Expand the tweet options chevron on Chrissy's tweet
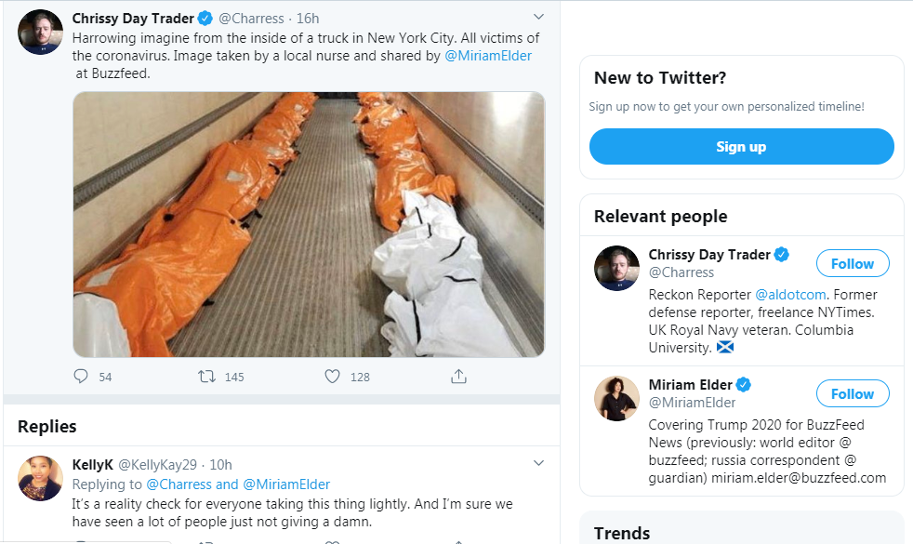The width and height of the screenshot is (913, 544). 538,17
